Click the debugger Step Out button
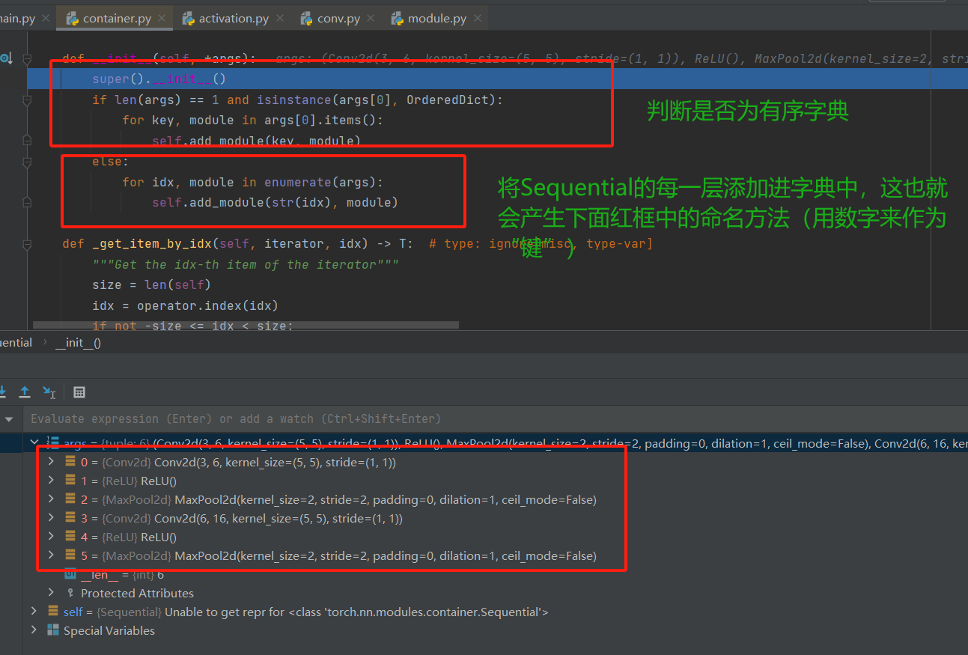Image resolution: width=968 pixels, height=655 pixels. (25, 392)
